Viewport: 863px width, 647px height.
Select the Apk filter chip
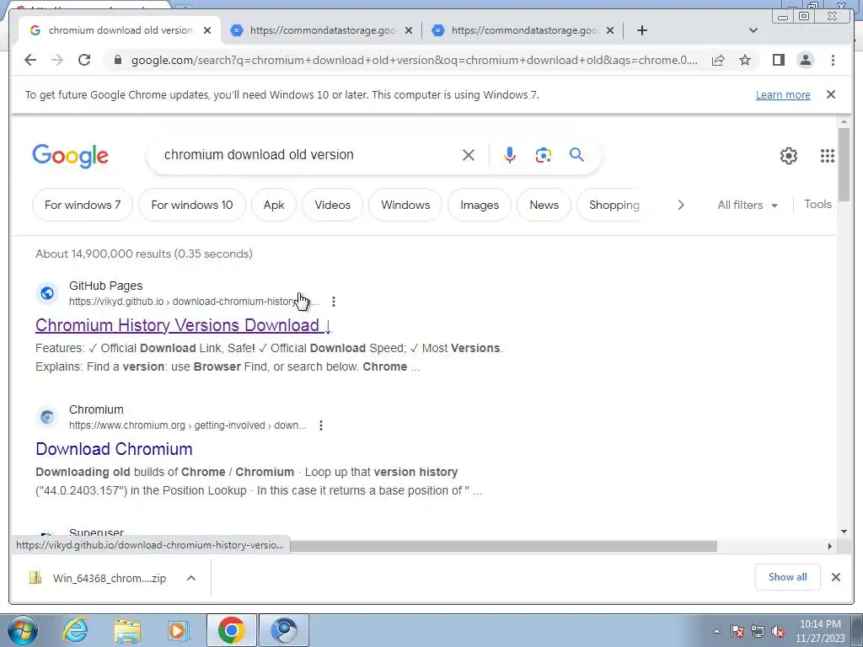274,205
